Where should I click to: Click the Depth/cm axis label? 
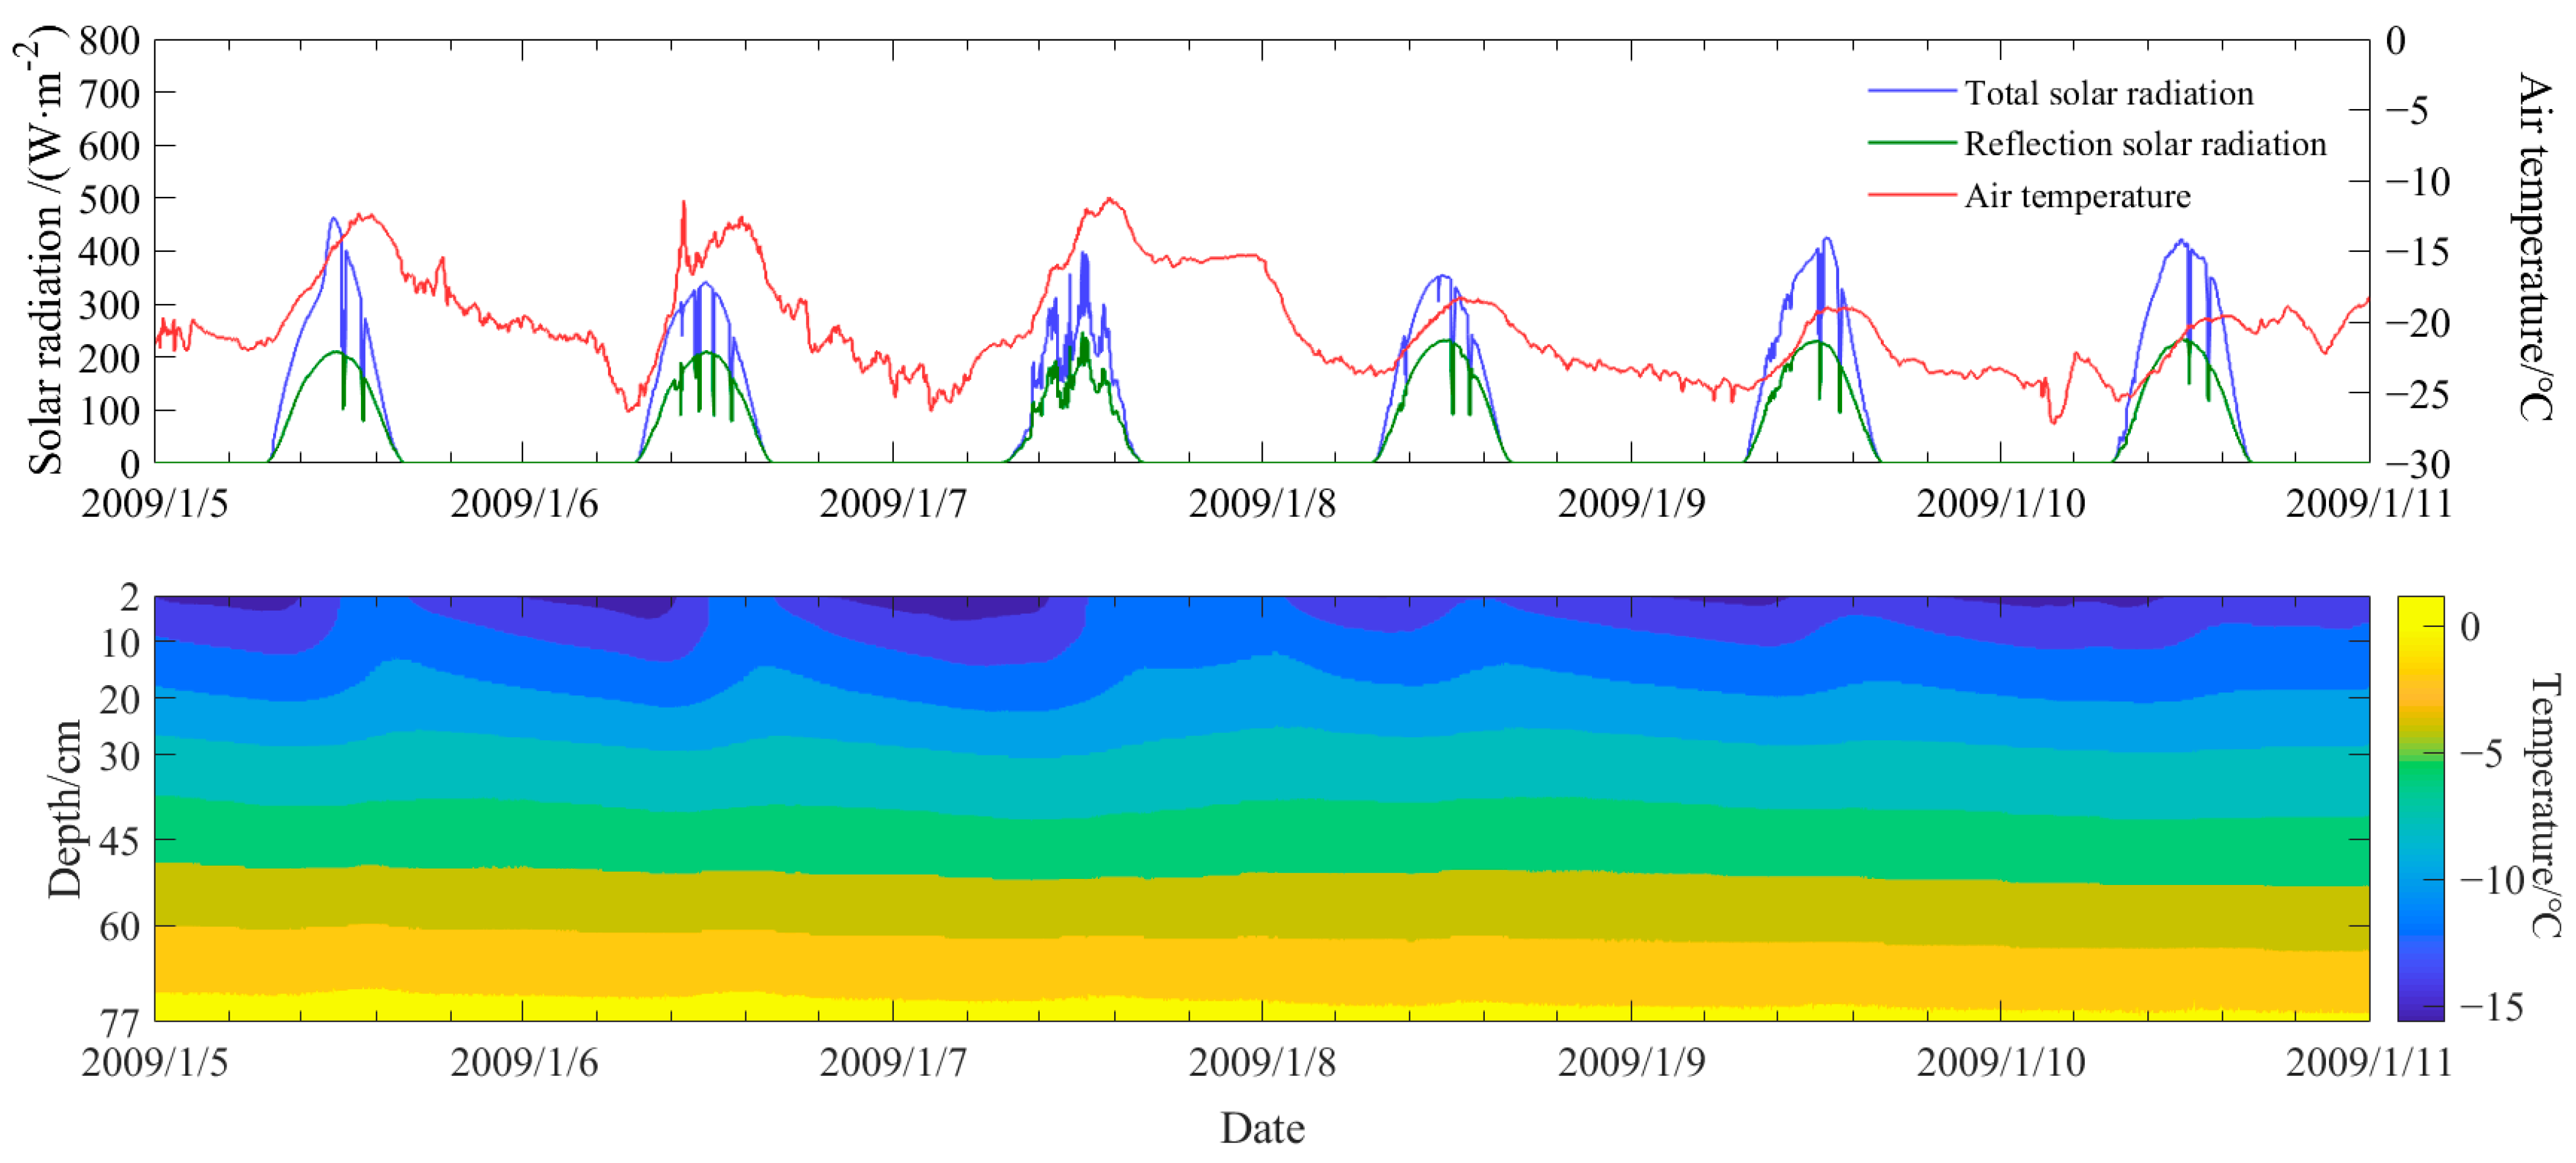64,808
